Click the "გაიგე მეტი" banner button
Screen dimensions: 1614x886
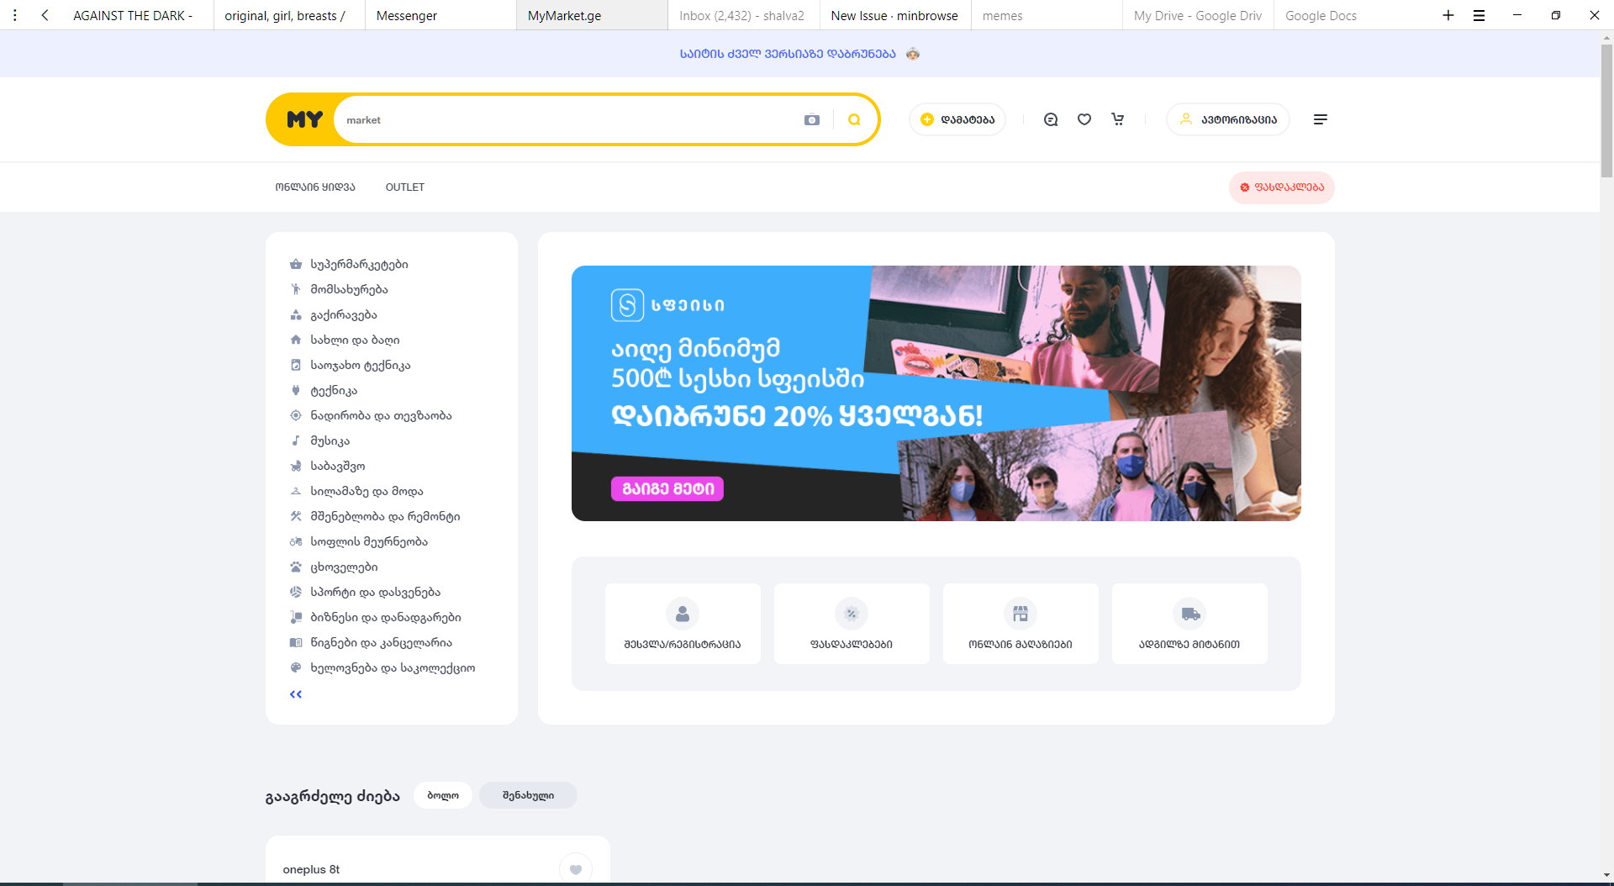[x=667, y=488]
